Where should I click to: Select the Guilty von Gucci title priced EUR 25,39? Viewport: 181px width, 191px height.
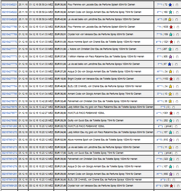96,120
